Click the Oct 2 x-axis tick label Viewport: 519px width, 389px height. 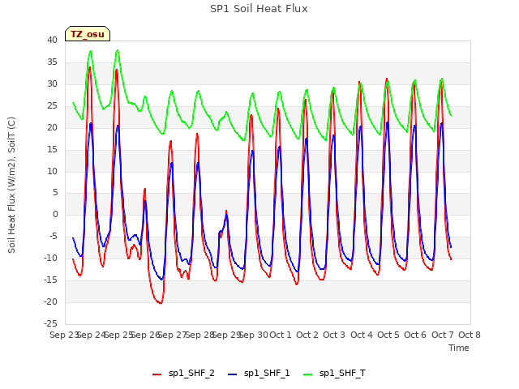pyautogui.click(x=307, y=335)
